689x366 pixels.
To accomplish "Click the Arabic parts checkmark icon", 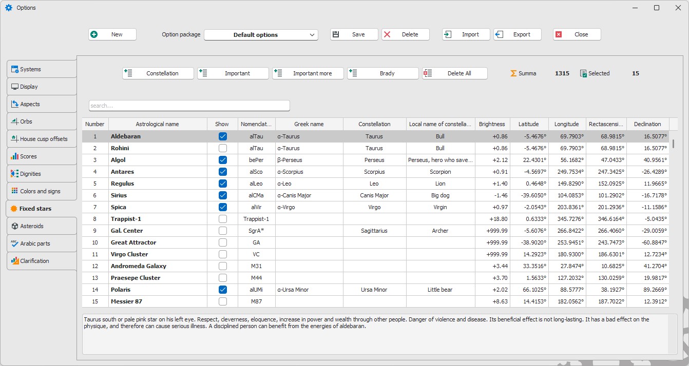I will pyautogui.click(x=15, y=243).
